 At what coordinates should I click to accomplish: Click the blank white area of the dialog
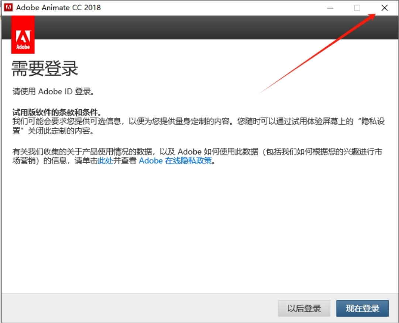[199, 229]
